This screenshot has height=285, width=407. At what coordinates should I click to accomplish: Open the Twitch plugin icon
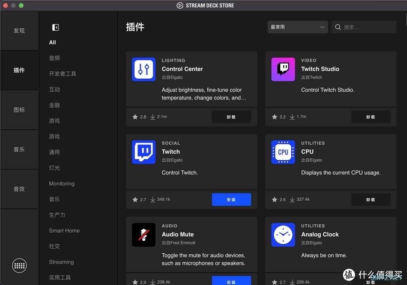pos(144,152)
